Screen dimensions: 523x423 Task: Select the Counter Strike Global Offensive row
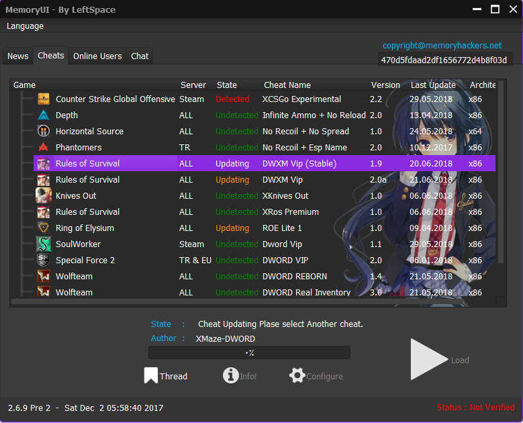[264, 99]
